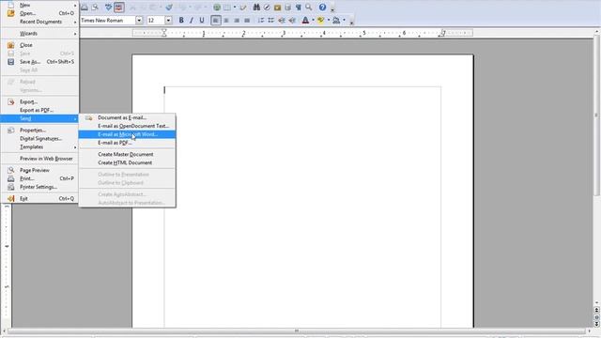Viewport: 601px width, 338px height.
Task: Click the Times New Roman font field
Action: tap(108, 21)
